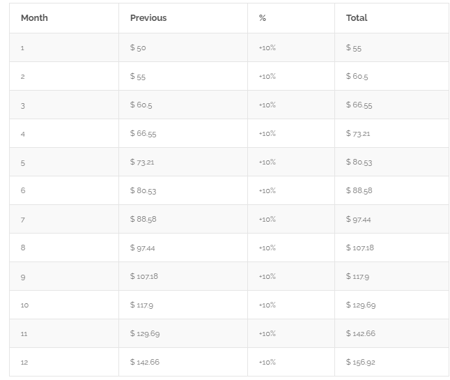Viewport: 450px width, 380px height.
Task: Click the $ 50 previous value
Action: click(x=138, y=48)
